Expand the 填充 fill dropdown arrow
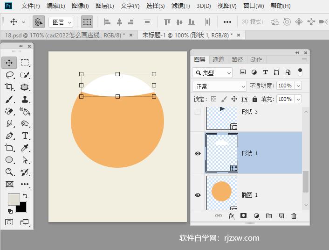329x250 pixels. coord(298,99)
